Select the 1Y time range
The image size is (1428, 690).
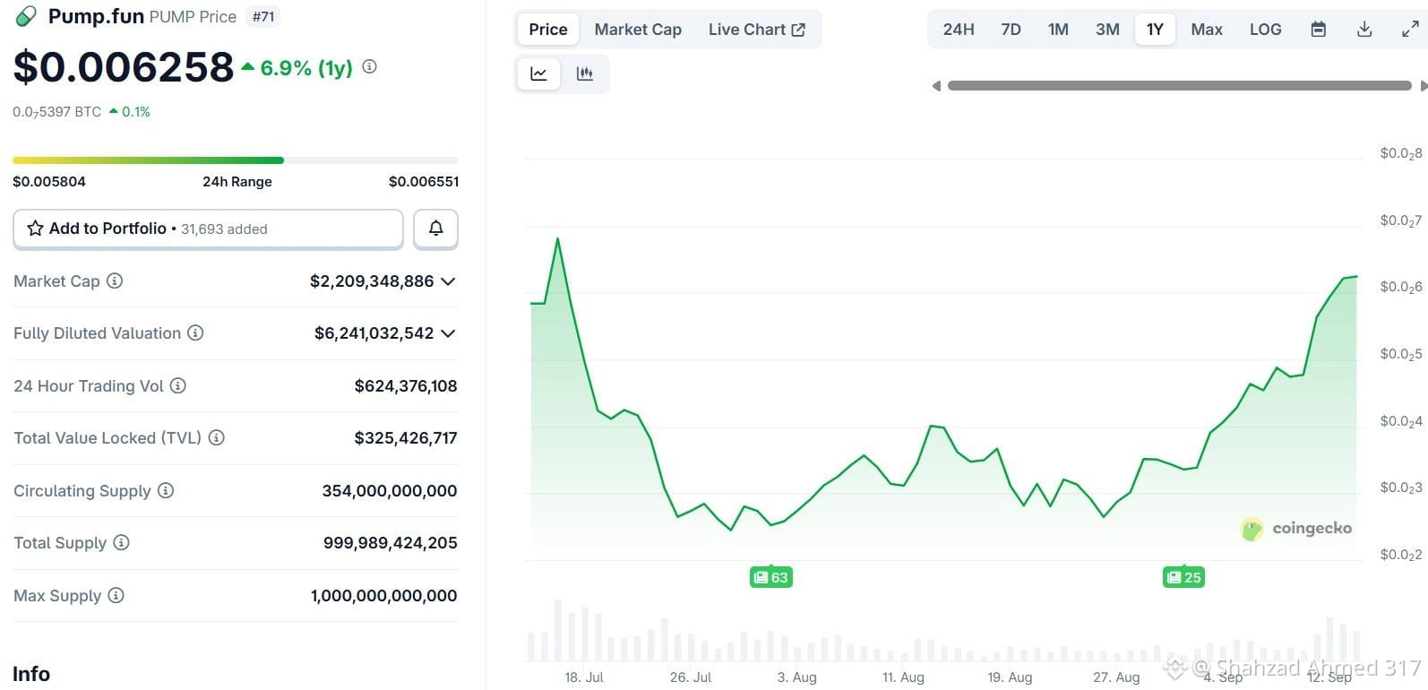coord(1155,30)
